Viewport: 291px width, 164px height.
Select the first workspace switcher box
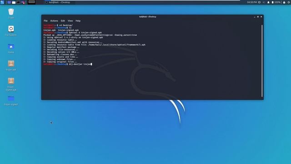pos(31,2)
